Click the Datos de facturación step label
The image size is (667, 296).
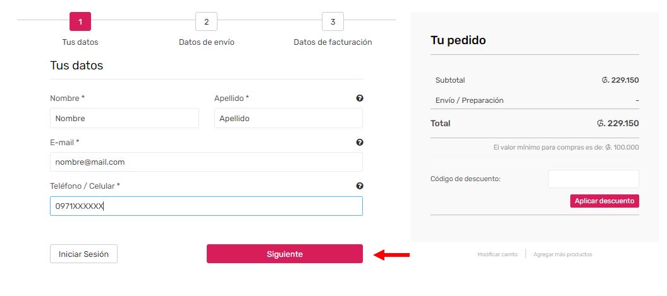[x=333, y=42]
